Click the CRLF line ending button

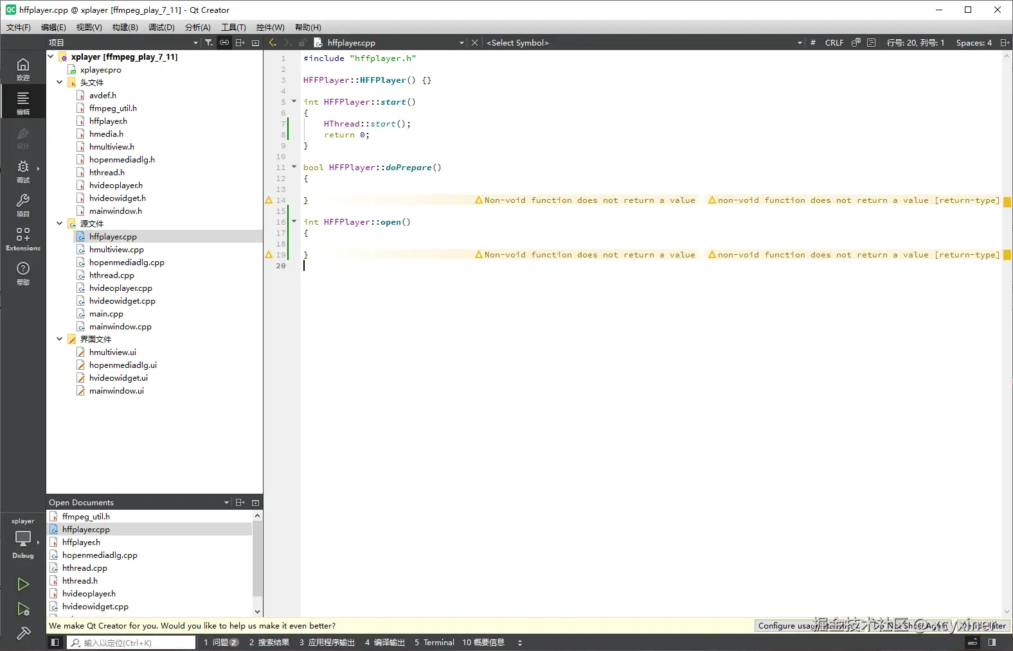point(834,42)
